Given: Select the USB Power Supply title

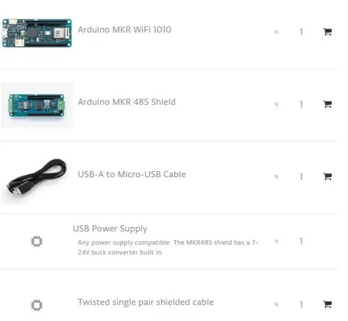Looking at the screenshot, I should tap(110, 229).
